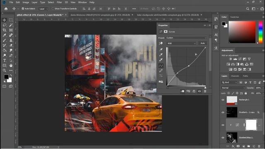Click the Curves 1 layer mask thumbnail
Viewport: 265px width, 149px height.
[x=251, y=125]
